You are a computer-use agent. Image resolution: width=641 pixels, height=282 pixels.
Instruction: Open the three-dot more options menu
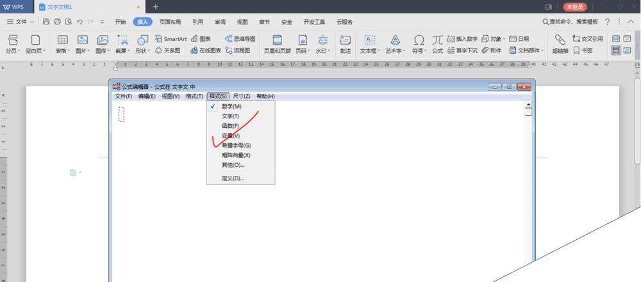[x=619, y=22]
